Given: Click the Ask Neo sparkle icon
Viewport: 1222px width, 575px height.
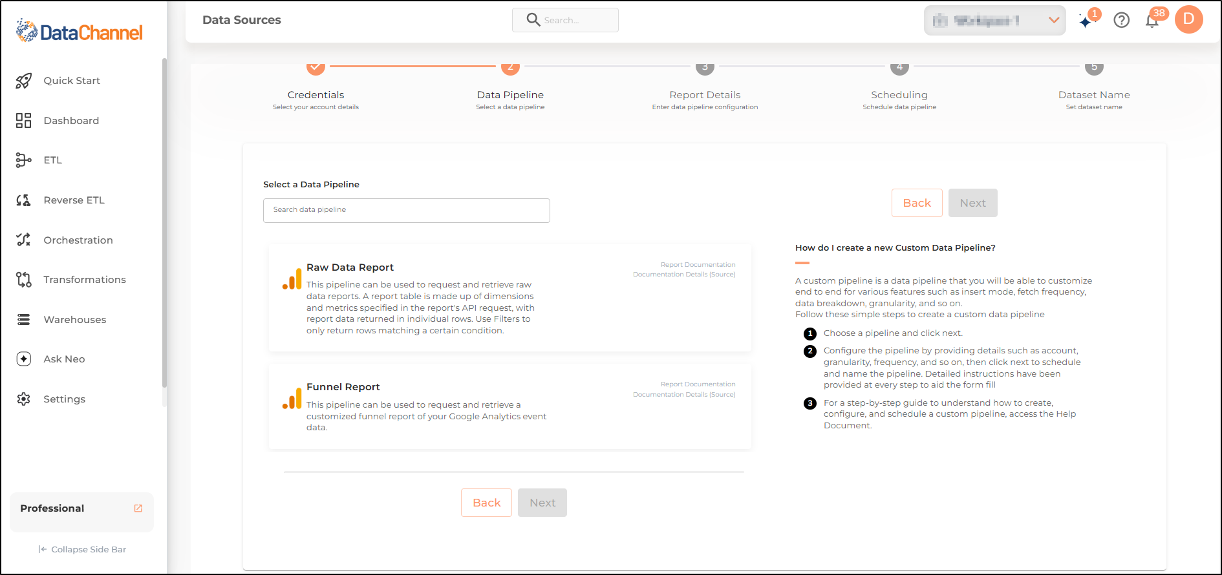Looking at the screenshot, I should (x=24, y=359).
